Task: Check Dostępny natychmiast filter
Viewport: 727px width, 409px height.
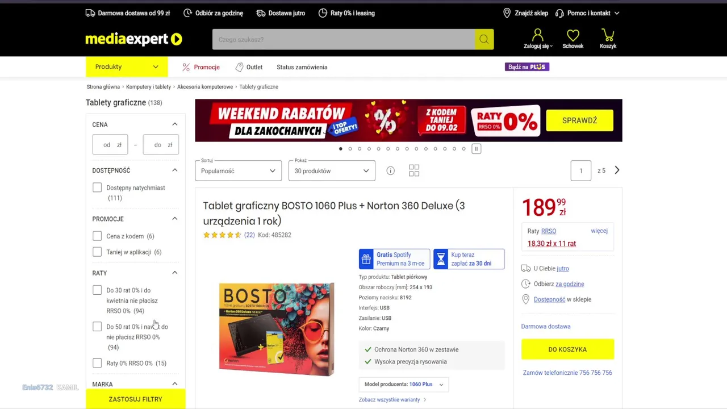Action: click(x=97, y=187)
